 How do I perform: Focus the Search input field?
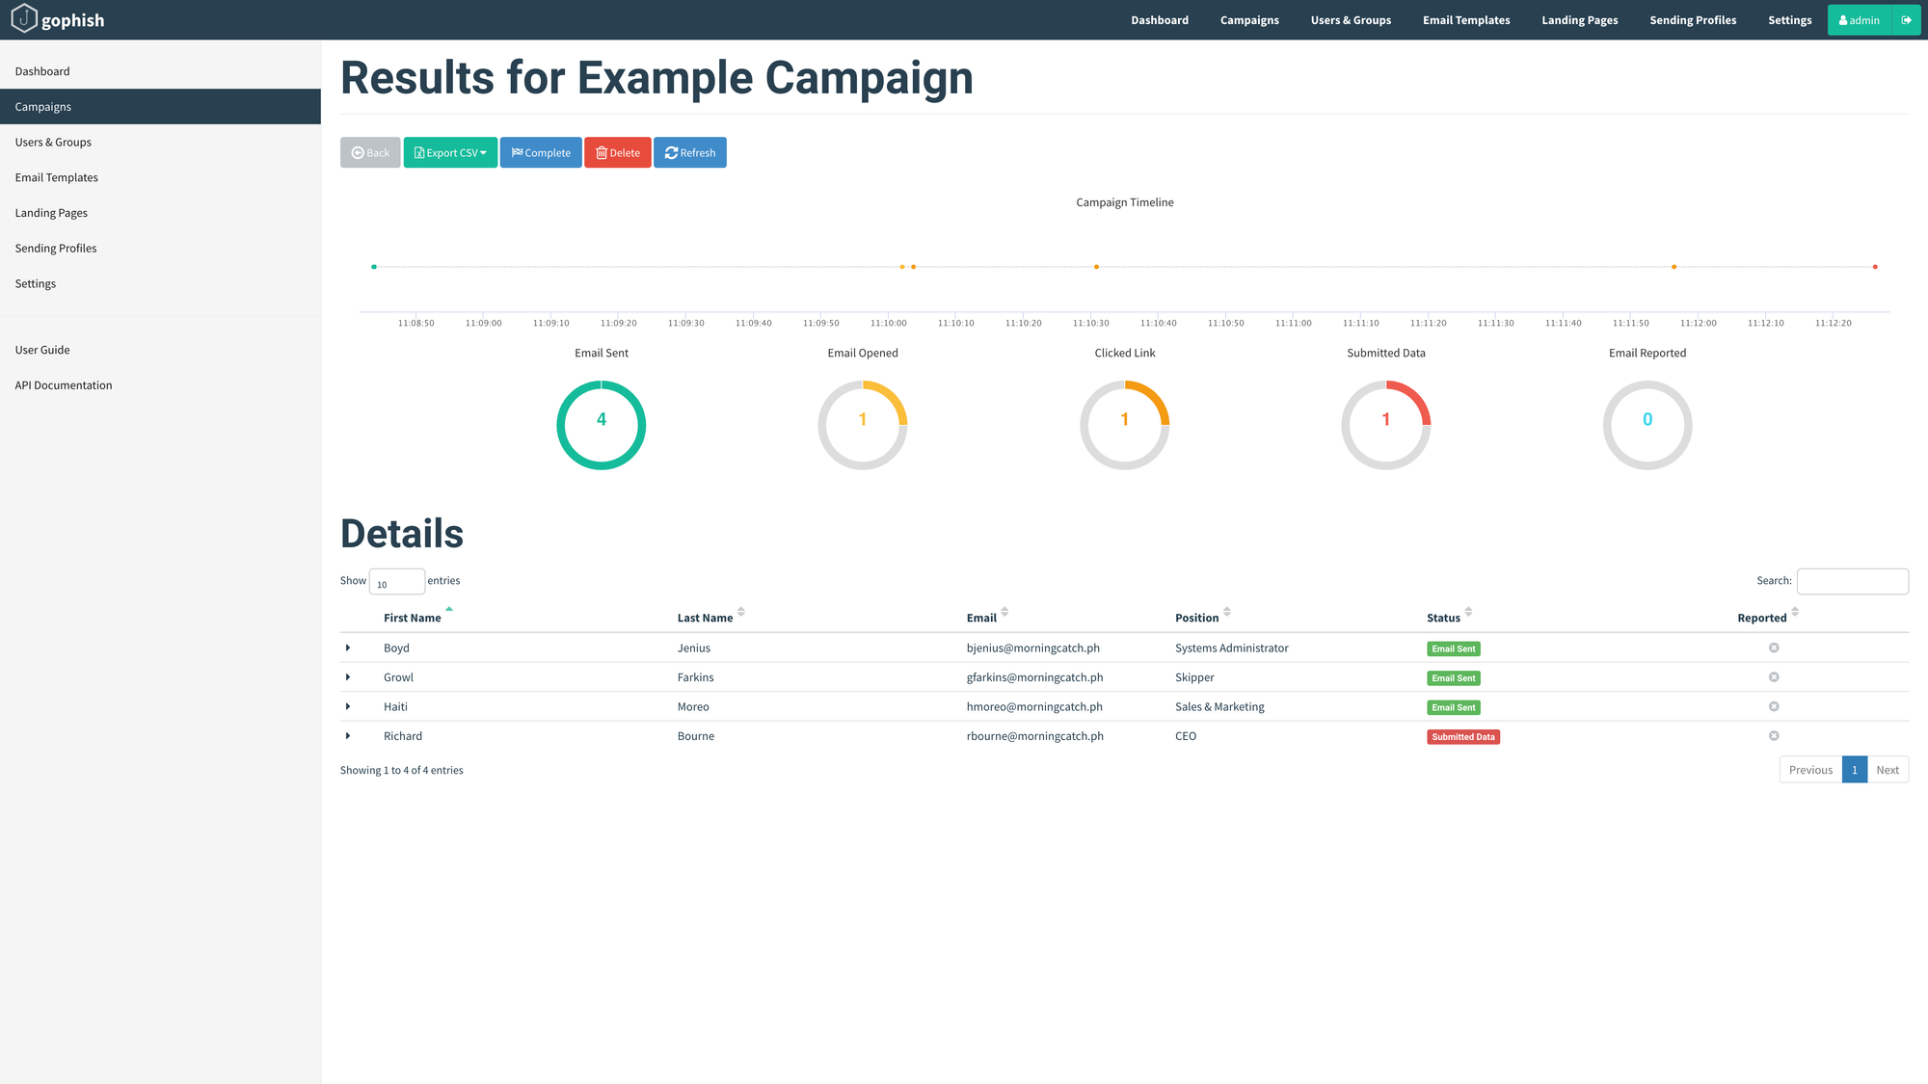pyautogui.click(x=1852, y=581)
